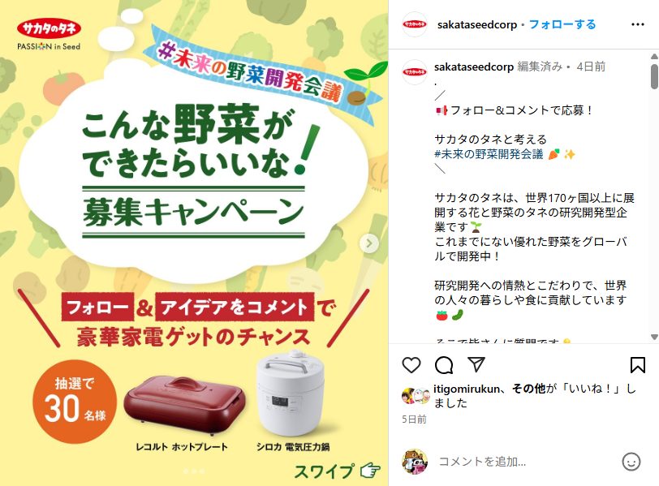Save the post with the bookmark icon
The image size is (659, 486).
638,365
